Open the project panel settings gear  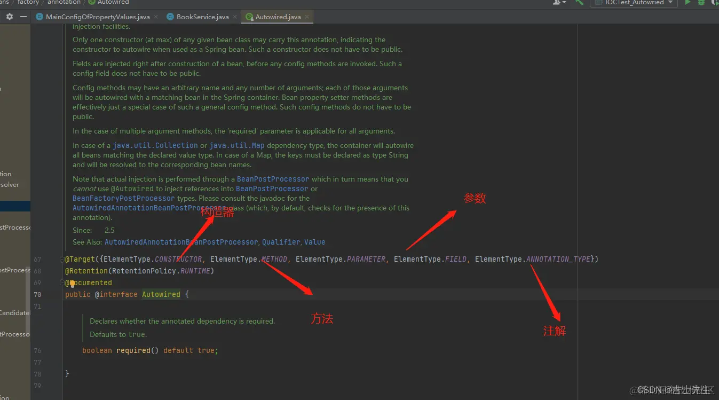(9, 17)
